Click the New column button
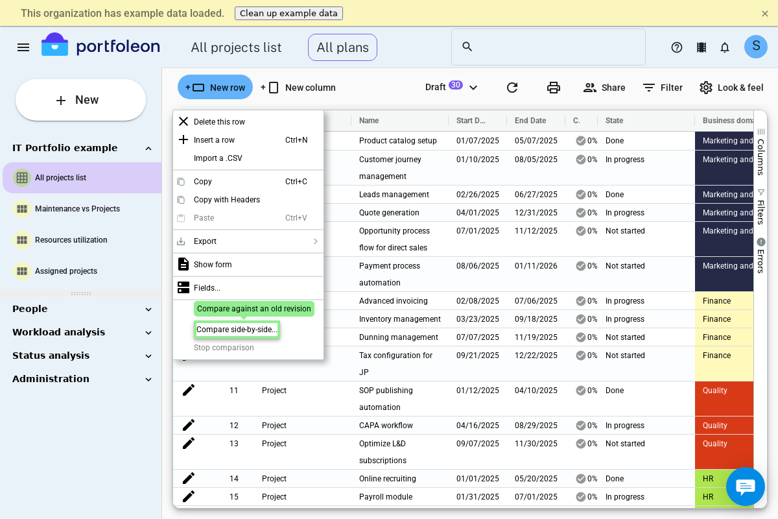This screenshot has height=519, width=778. [298, 88]
